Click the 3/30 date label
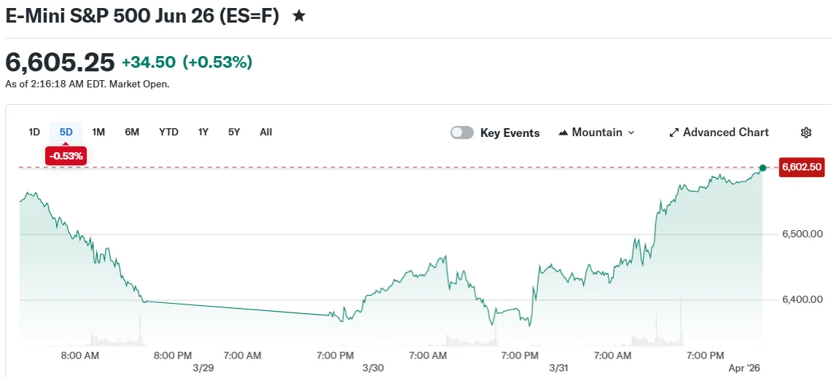This screenshot has height=378, width=831. click(x=373, y=367)
